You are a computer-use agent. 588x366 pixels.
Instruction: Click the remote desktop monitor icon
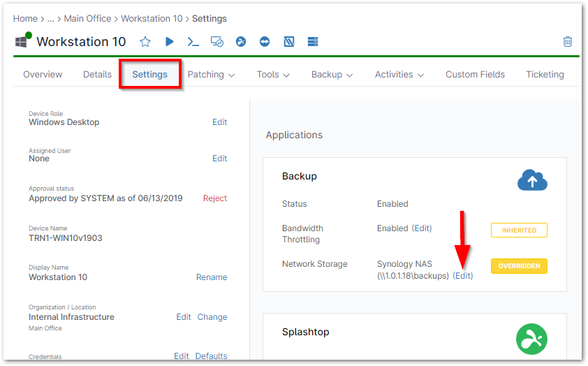pos(217,42)
